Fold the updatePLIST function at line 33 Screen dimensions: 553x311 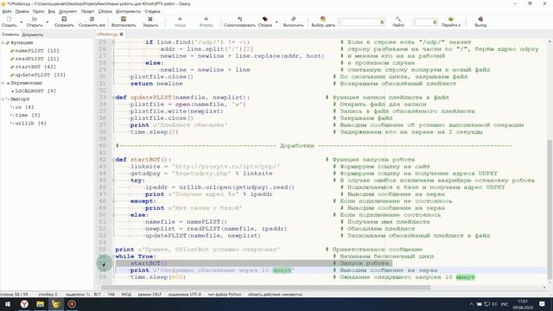(113, 98)
